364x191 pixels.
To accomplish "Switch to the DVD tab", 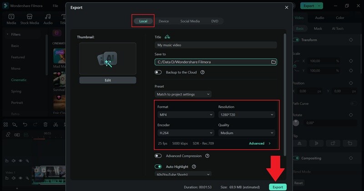I will 215,21.
